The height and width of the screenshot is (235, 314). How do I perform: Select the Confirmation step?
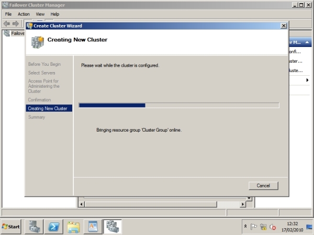coord(39,100)
